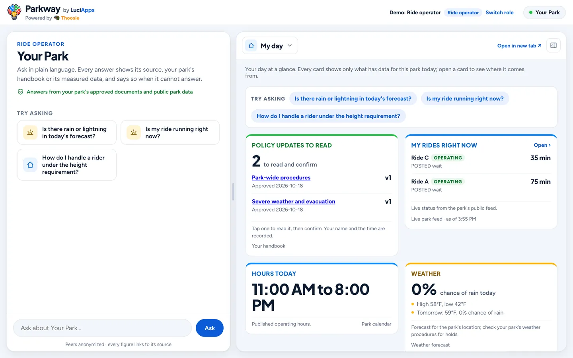The image size is (573, 358).
Task: Click Open in new tab link
Action: click(519, 46)
